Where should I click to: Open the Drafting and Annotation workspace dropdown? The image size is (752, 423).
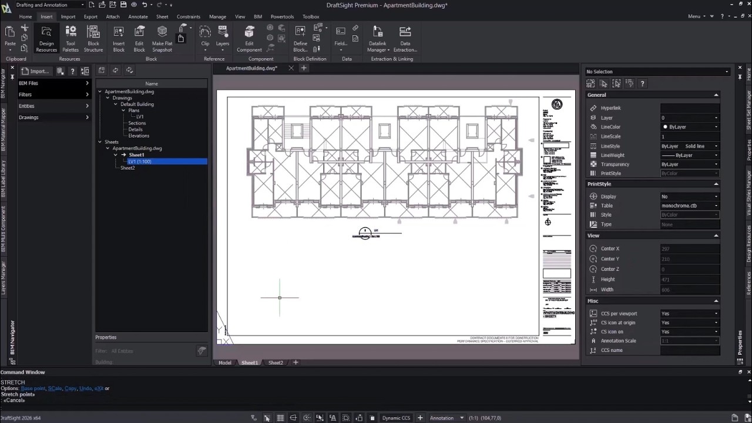coord(50,5)
